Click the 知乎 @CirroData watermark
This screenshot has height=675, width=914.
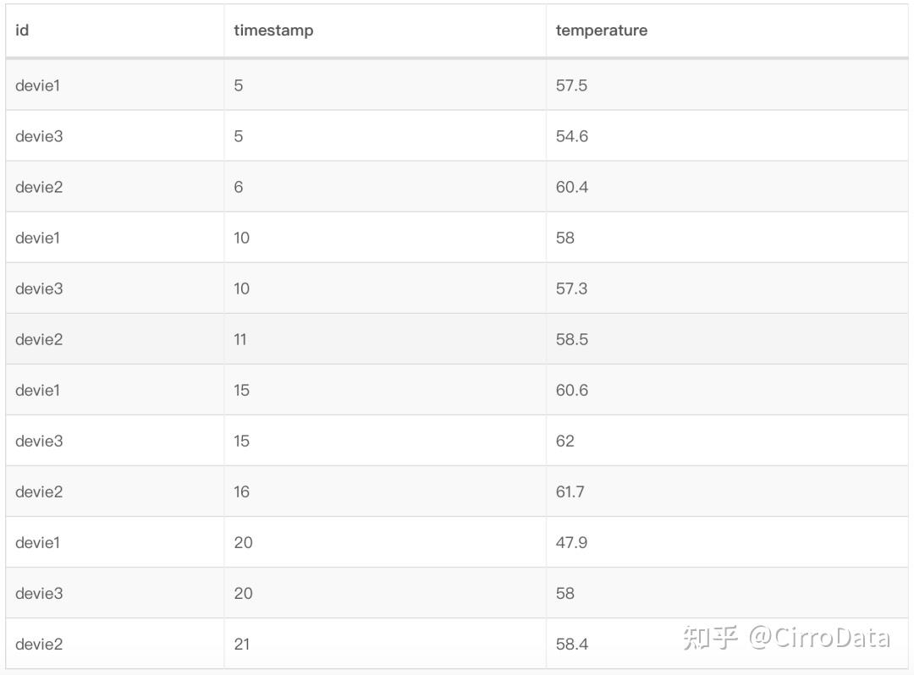point(786,637)
